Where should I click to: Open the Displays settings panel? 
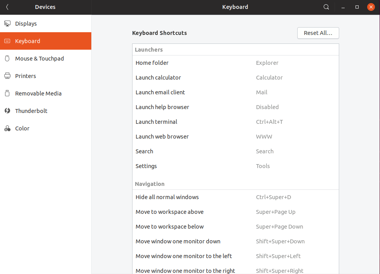click(26, 24)
